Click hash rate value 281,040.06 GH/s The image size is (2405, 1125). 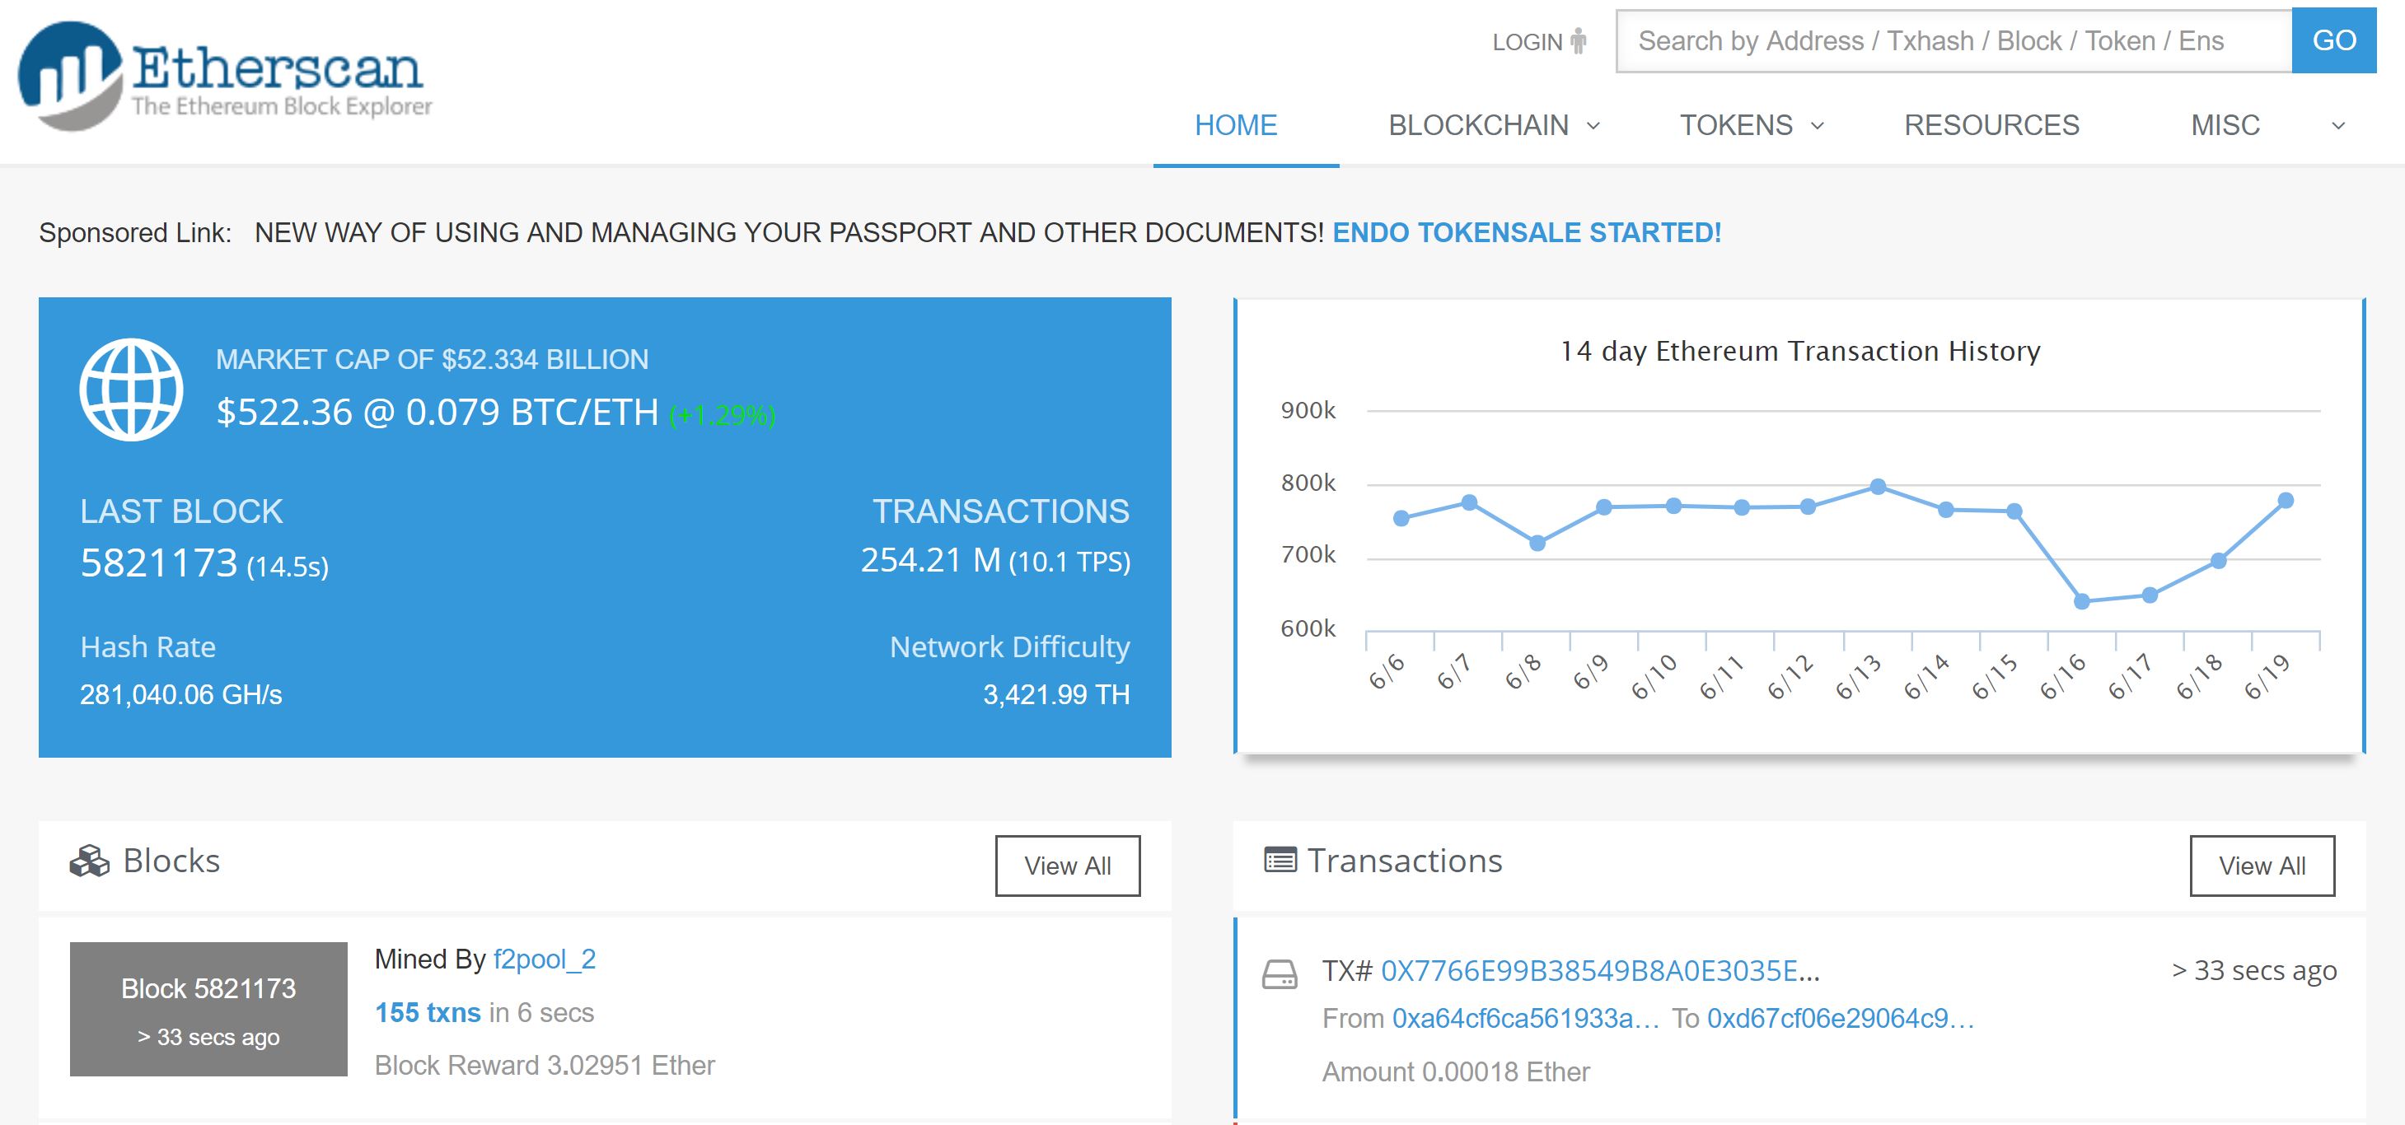(x=181, y=694)
